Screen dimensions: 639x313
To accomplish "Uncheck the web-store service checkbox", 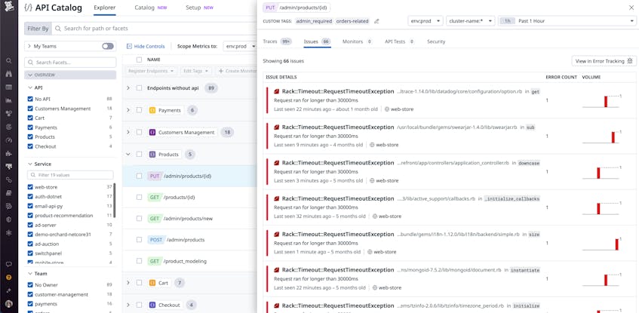I will (29, 187).
